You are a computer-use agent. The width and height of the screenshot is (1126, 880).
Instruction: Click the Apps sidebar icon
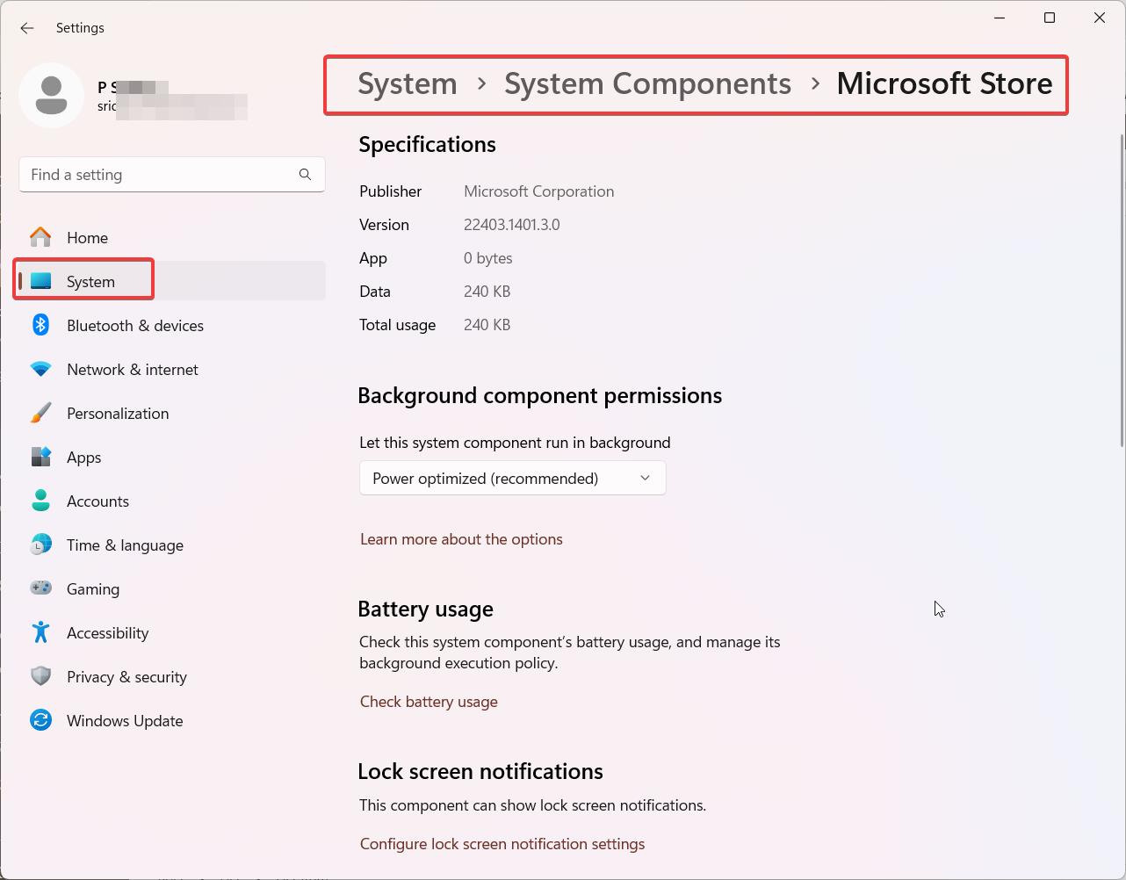[x=41, y=457]
